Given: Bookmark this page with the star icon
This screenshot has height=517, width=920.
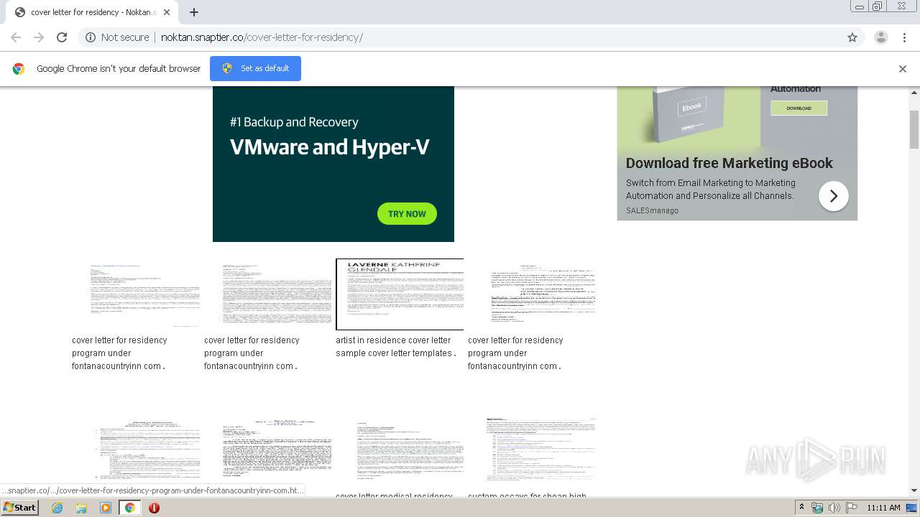Looking at the screenshot, I should (x=852, y=37).
